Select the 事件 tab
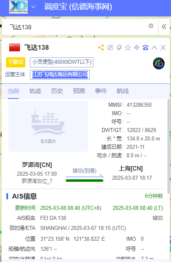This screenshot has width=171, height=262. (x=101, y=91)
